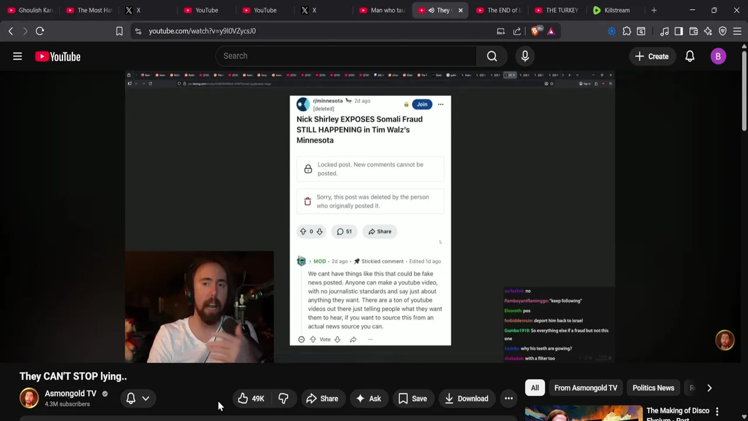Switch to The END of tab

pyautogui.click(x=498, y=10)
